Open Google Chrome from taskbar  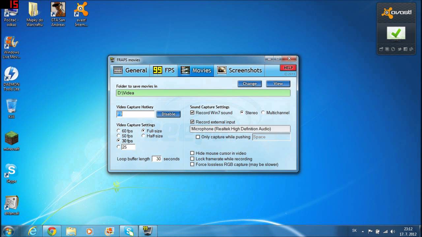pyautogui.click(x=52, y=231)
